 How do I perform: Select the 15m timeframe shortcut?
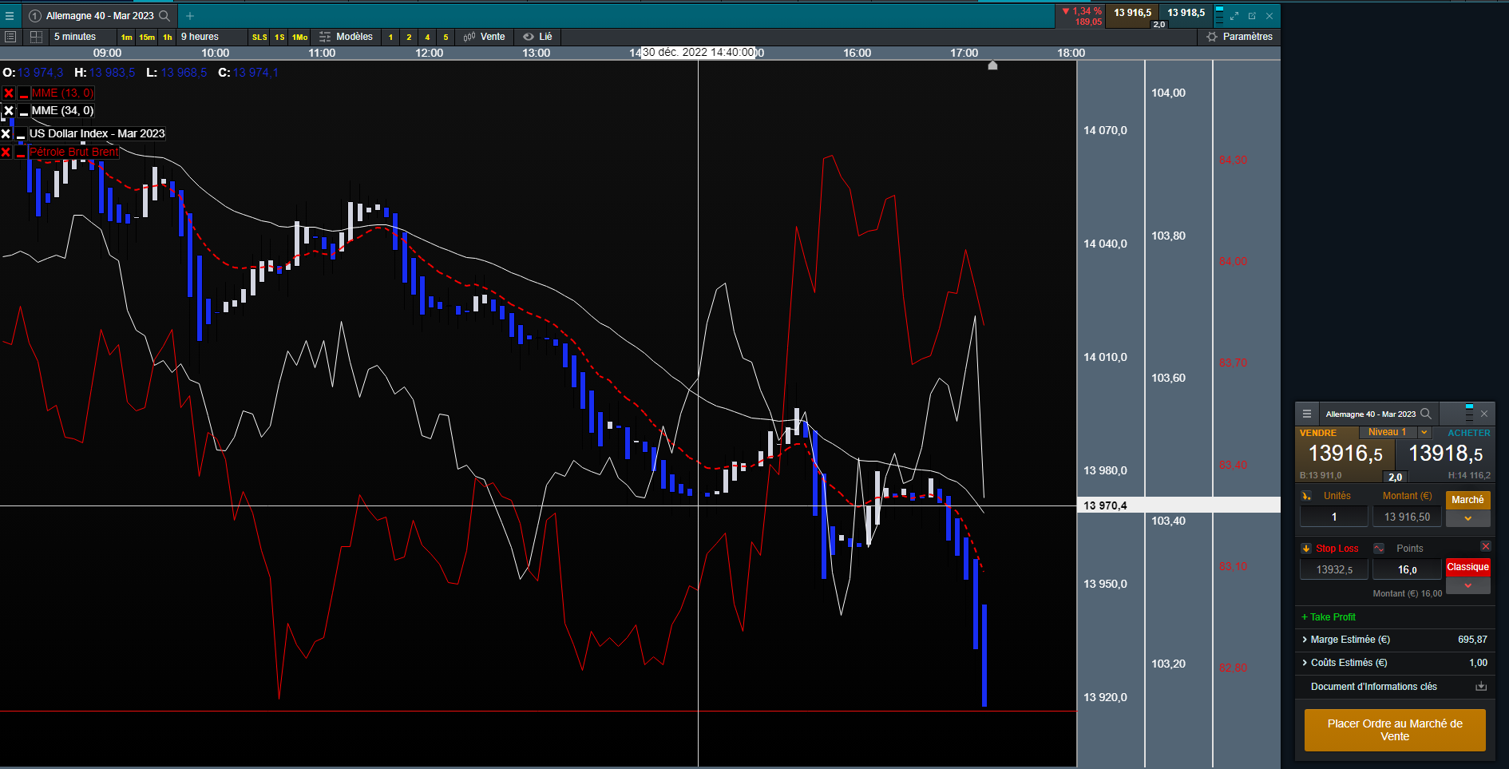pyautogui.click(x=147, y=38)
